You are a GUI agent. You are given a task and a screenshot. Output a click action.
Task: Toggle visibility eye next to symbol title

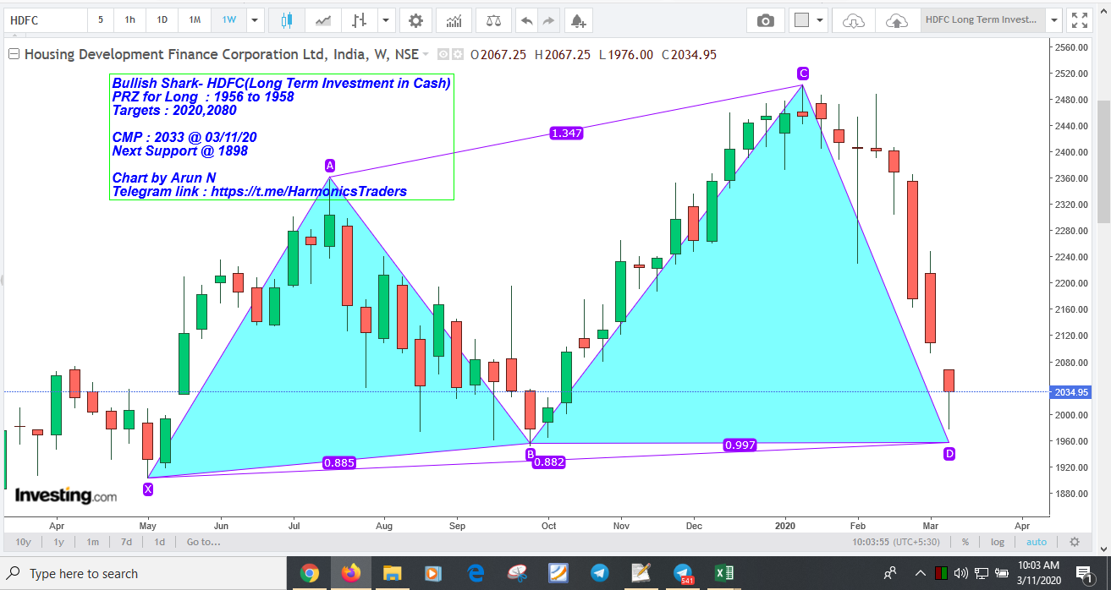(x=445, y=54)
